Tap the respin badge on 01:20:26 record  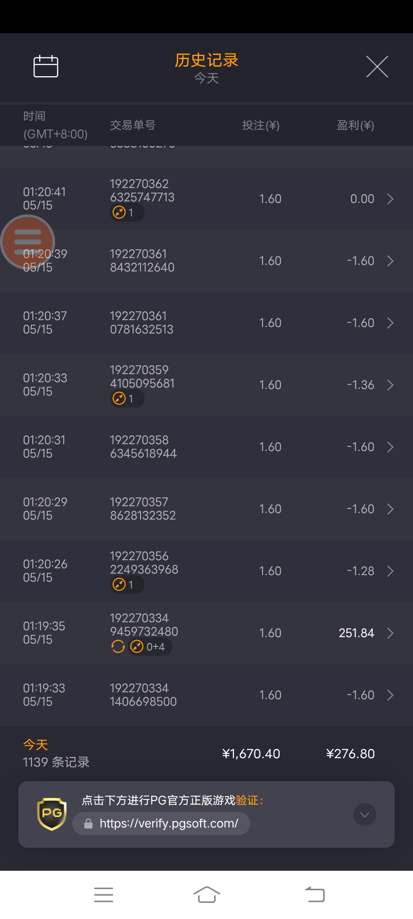[127, 585]
